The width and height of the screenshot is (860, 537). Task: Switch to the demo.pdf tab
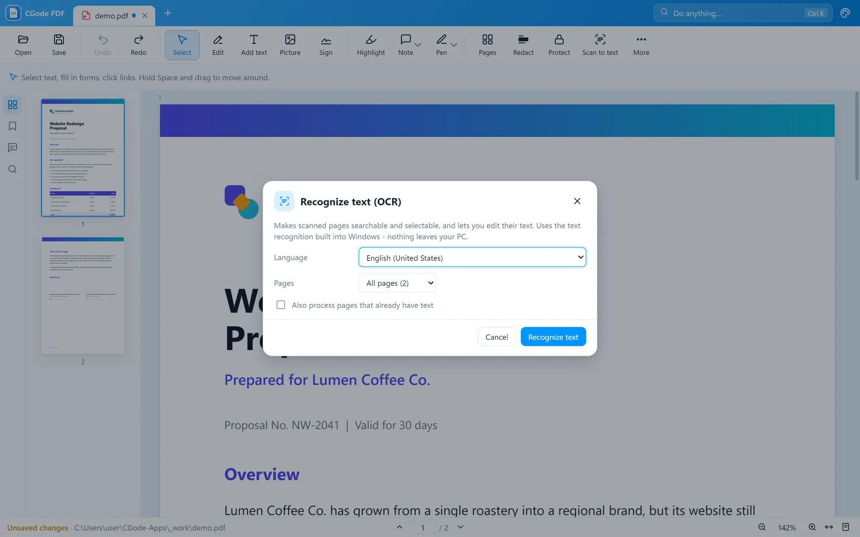(112, 16)
